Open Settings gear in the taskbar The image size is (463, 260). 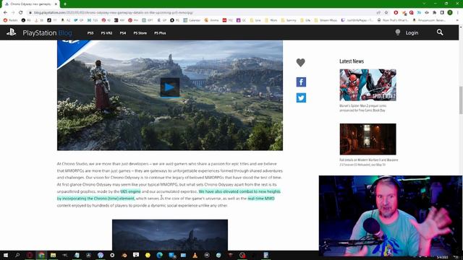(x=112, y=255)
